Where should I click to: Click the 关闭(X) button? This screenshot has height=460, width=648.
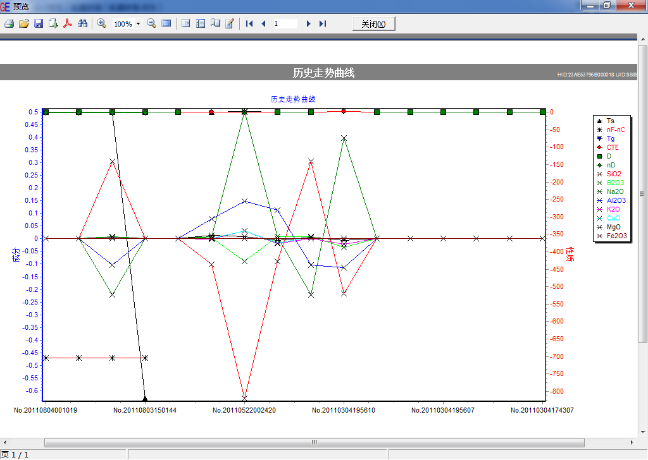click(x=373, y=24)
